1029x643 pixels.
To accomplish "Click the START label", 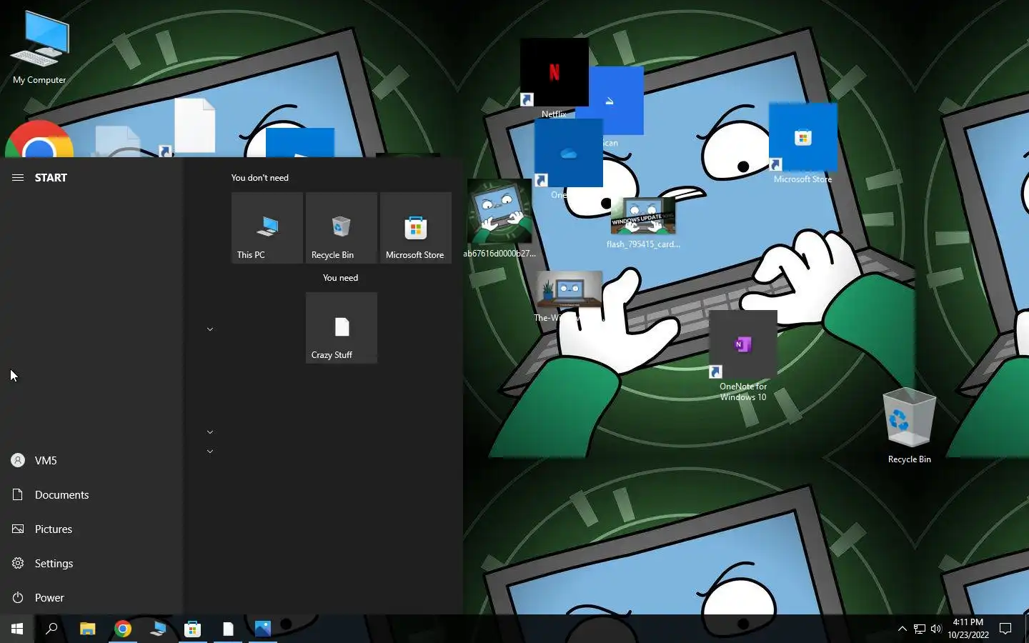I will [x=51, y=178].
